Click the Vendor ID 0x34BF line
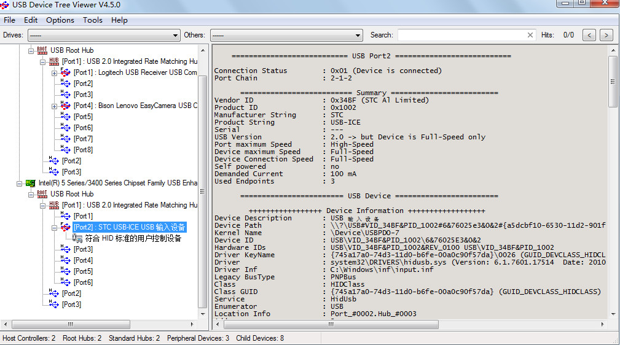The width and height of the screenshot is (620, 345). (x=321, y=101)
